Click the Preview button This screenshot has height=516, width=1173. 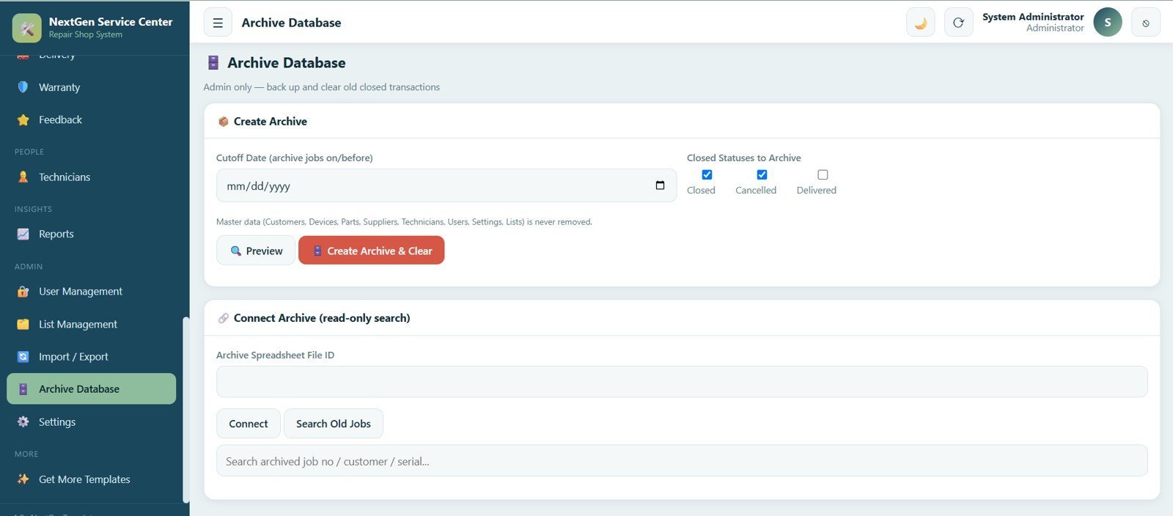(x=256, y=251)
